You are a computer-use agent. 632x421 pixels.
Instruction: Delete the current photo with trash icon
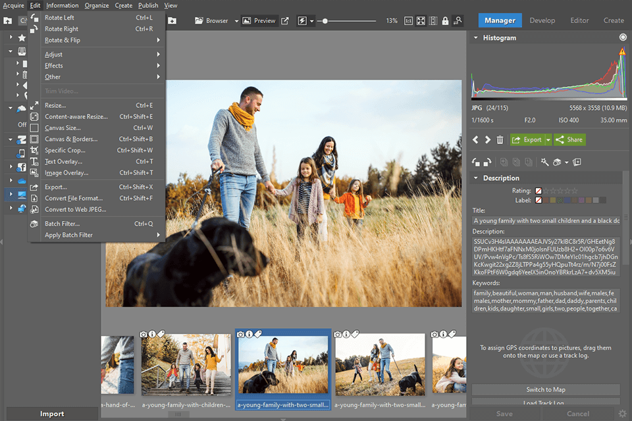(x=501, y=139)
